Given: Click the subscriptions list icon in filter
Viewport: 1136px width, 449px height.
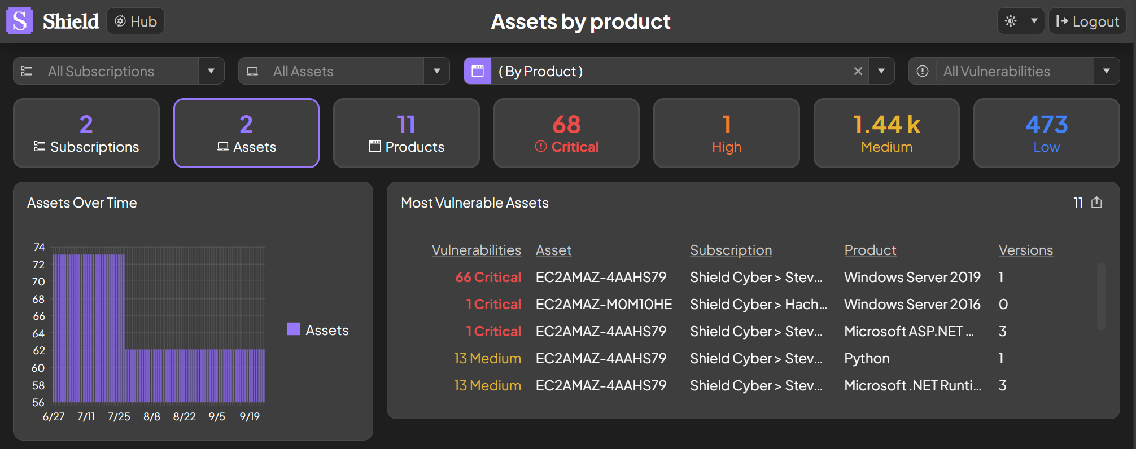Looking at the screenshot, I should click(27, 71).
